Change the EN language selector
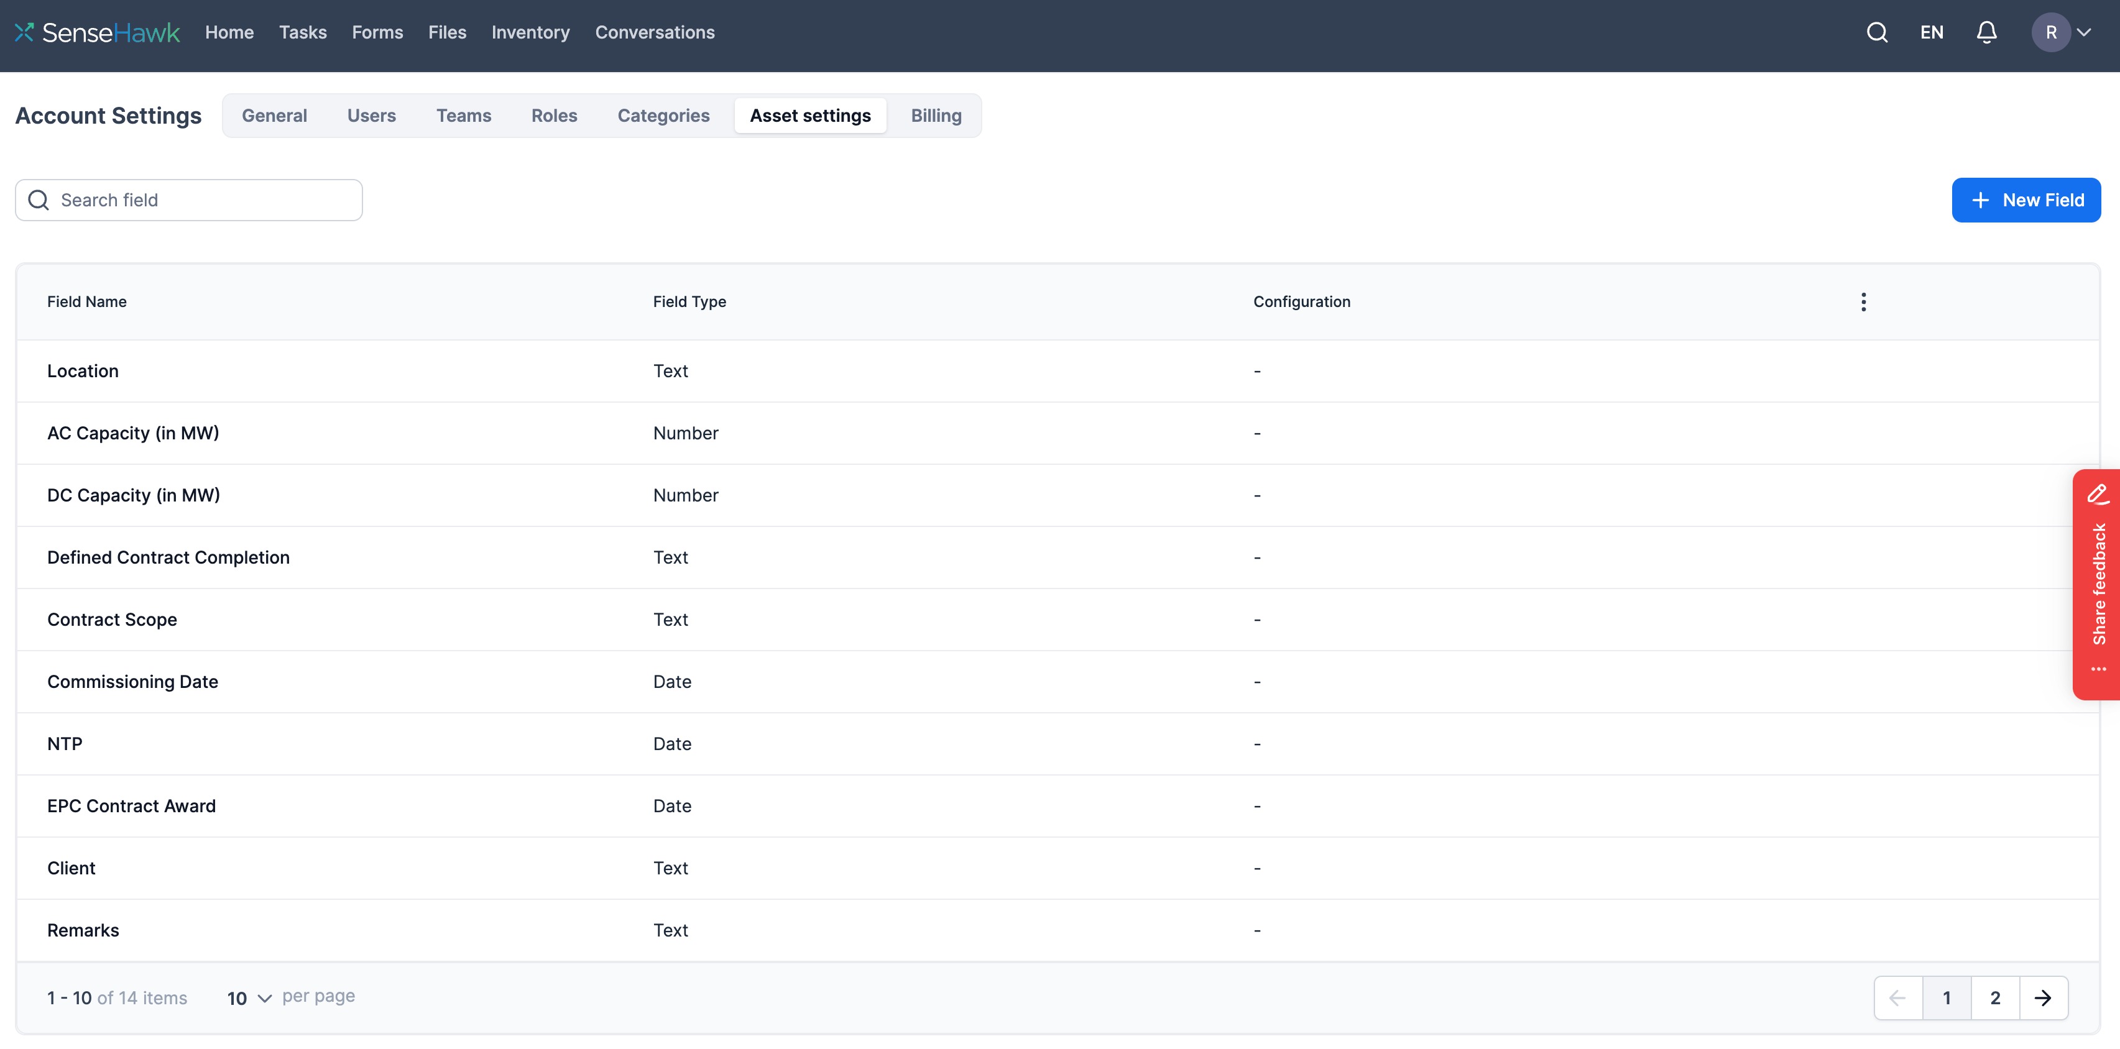2120x1049 pixels. 1932,32
